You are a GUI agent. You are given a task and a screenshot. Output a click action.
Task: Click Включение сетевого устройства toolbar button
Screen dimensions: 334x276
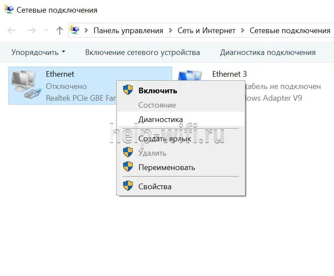pyautogui.click(x=142, y=52)
